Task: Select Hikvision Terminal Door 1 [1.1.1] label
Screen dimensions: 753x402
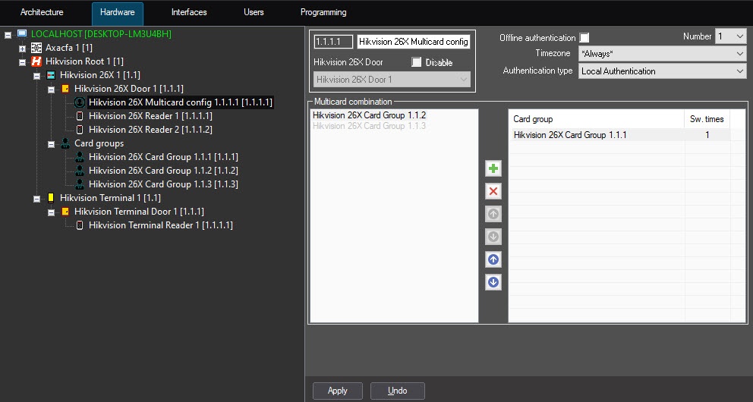Action: 139,211
